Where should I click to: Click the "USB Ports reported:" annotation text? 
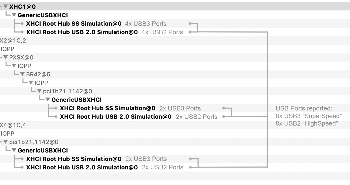304,108
